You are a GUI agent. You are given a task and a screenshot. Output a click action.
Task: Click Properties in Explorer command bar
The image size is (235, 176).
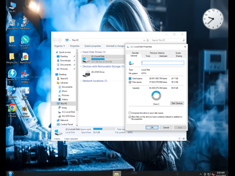point(75,46)
